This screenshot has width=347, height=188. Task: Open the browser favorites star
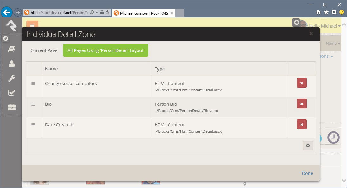coord(326,12)
